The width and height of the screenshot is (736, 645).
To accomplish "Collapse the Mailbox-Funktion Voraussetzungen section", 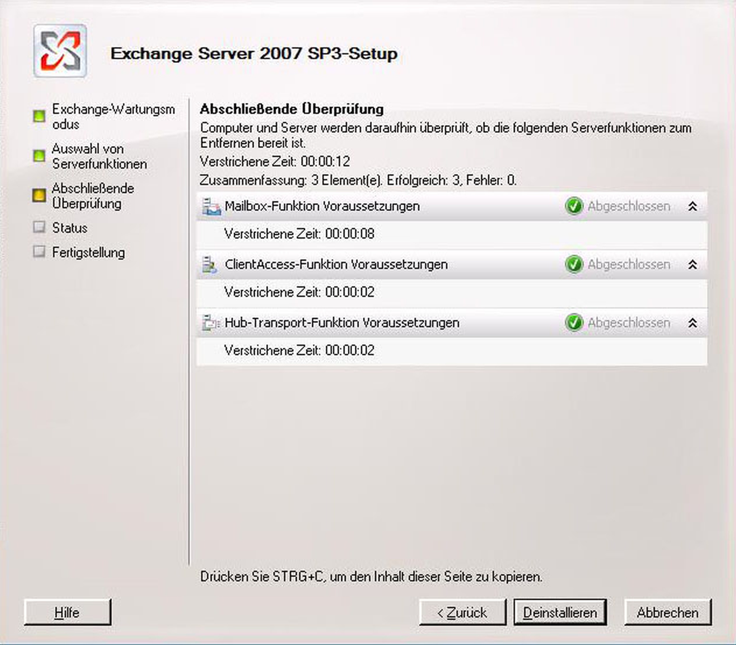I will (x=692, y=207).
